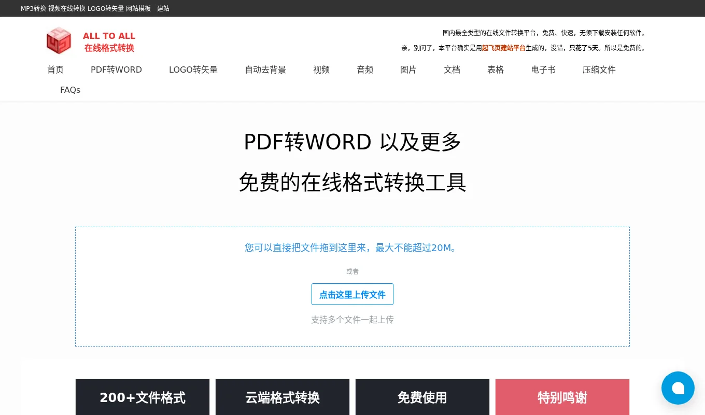705x415 pixels.
Task: Choose 视频 from the navigation bar
Action: point(321,70)
